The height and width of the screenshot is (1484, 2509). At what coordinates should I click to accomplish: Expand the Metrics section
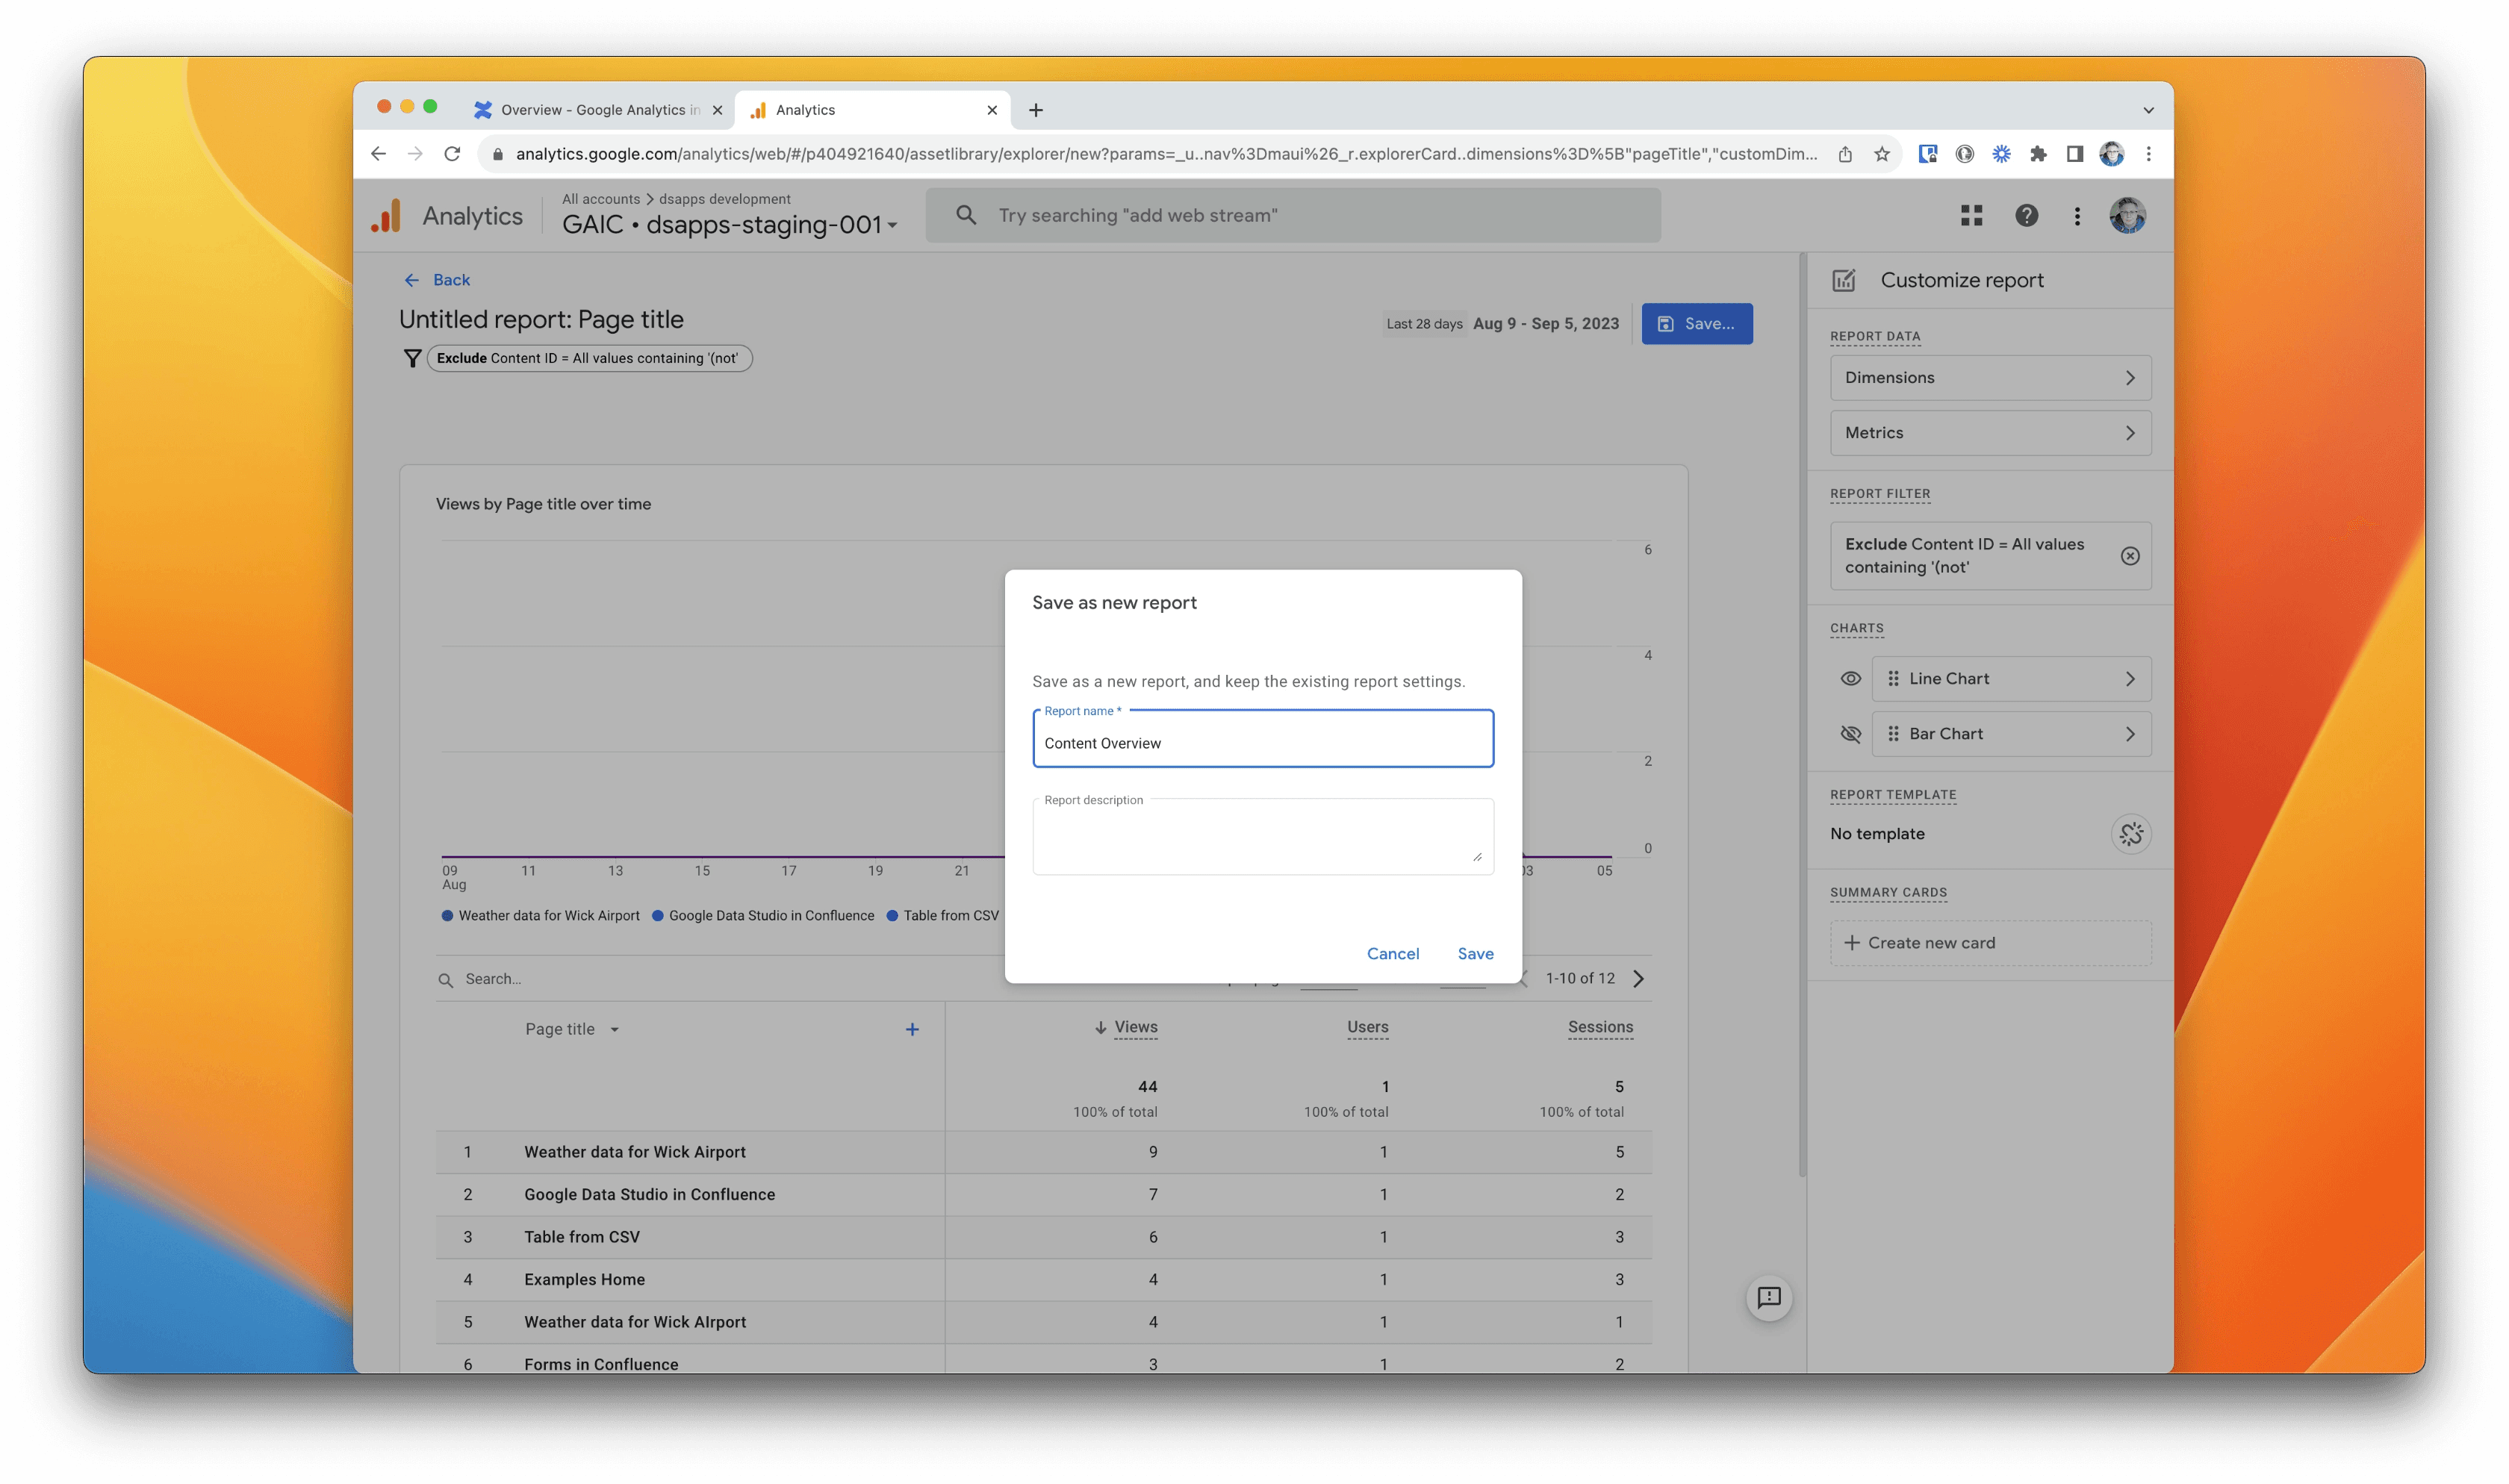[x=1990, y=433]
